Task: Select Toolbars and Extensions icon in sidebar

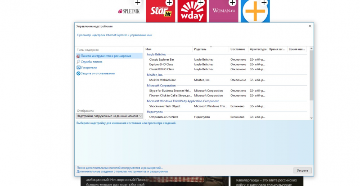Action: [x=78, y=56]
